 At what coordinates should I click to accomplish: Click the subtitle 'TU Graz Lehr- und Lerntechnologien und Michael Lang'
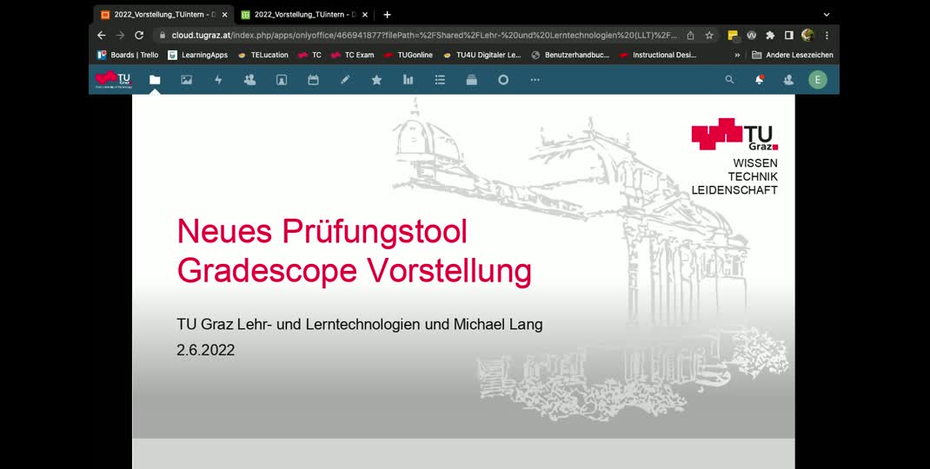[x=360, y=324]
